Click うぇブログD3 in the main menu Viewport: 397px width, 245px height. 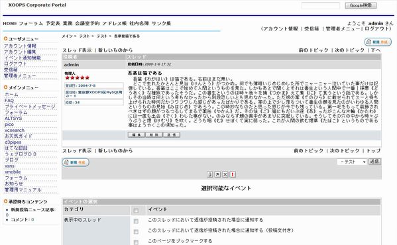tap(21, 154)
